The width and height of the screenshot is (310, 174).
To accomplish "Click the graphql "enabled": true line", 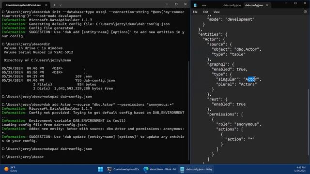I will click(x=230, y=69).
